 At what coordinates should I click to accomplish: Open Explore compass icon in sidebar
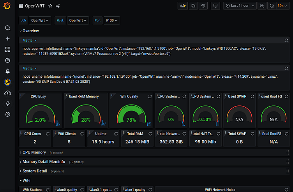[x=7, y=60]
